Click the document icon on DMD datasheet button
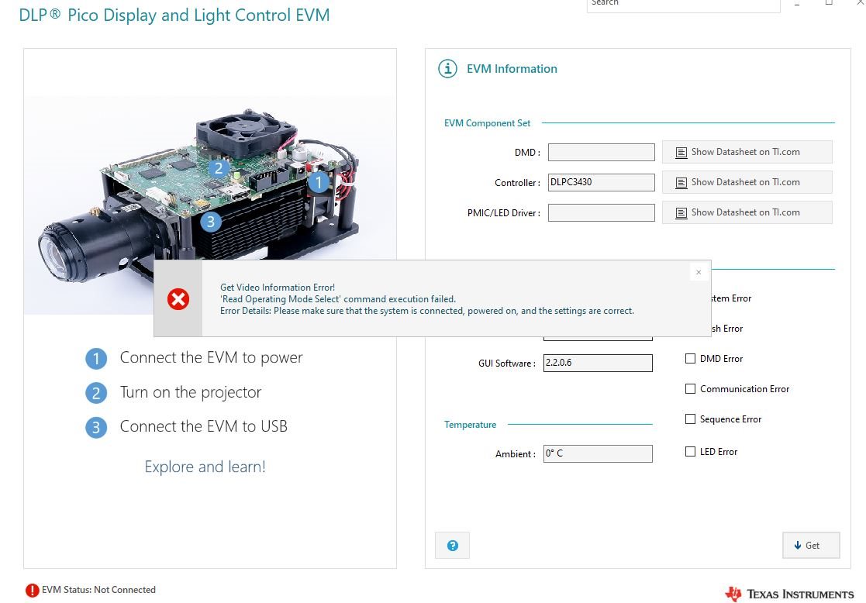 681,153
